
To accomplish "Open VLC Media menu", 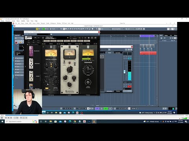I will [2, 21].
